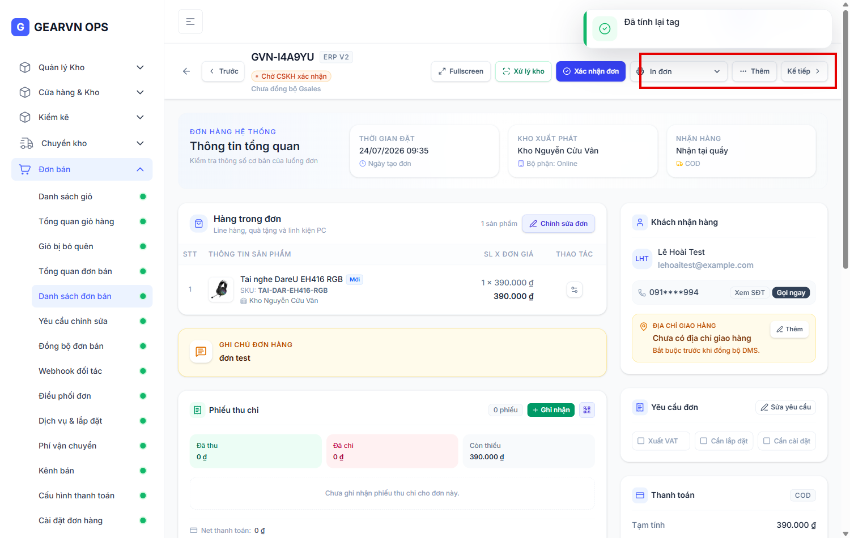The width and height of the screenshot is (850, 538).
Task: Click the green Ghi nhận button
Action: [x=551, y=410]
